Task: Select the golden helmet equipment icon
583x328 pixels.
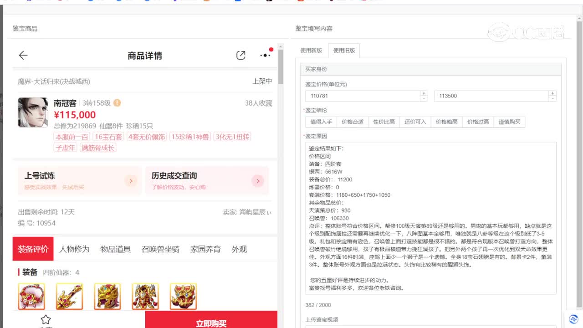Action: pyautogui.click(x=107, y=297)
